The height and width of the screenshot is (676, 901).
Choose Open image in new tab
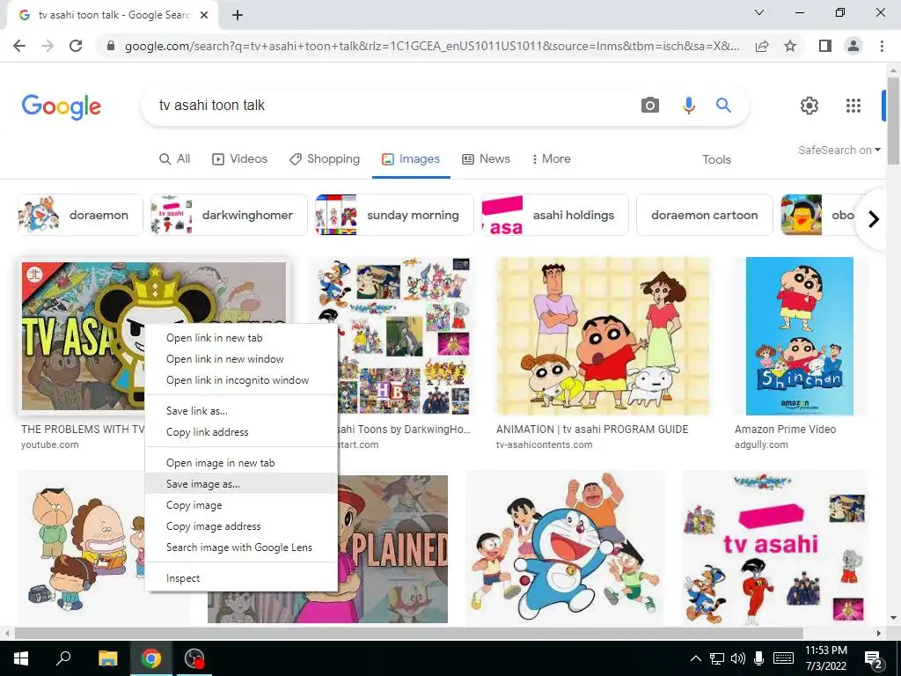tap(241, 463)
